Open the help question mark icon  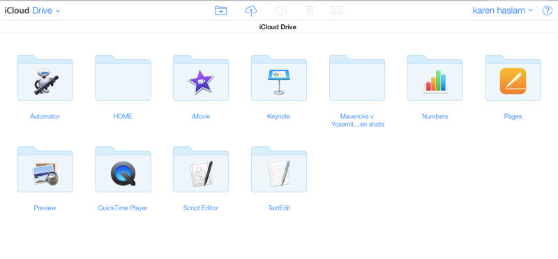(x=547, y=10)
